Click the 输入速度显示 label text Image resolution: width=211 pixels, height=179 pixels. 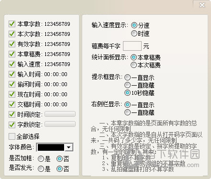[x=110, y=25]
